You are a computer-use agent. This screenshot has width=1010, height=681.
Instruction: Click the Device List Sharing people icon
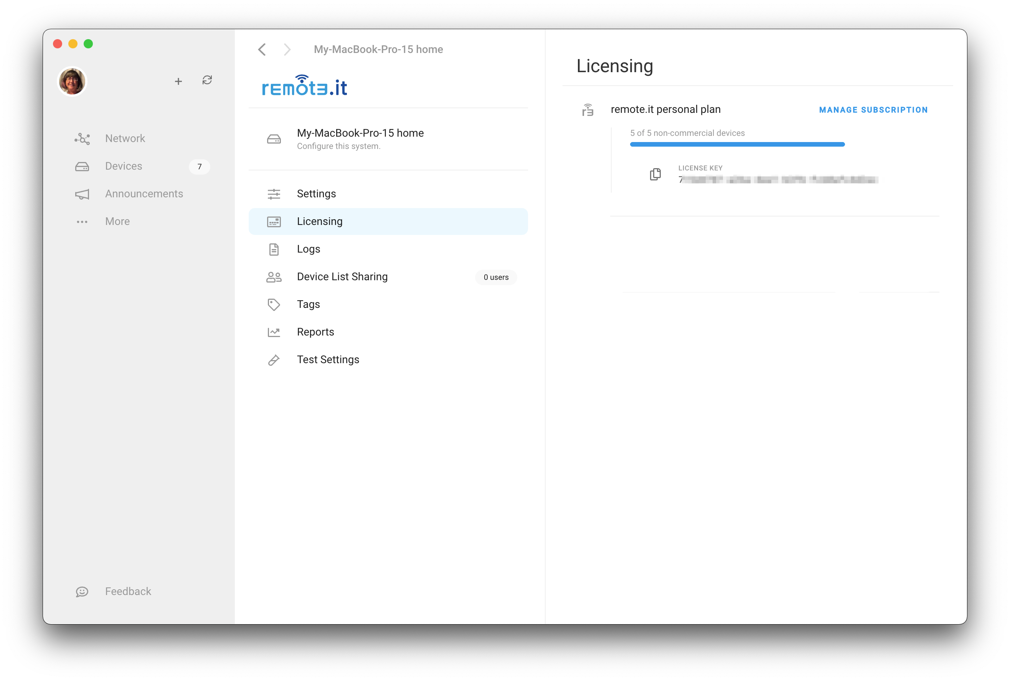[x=274, y=277]
